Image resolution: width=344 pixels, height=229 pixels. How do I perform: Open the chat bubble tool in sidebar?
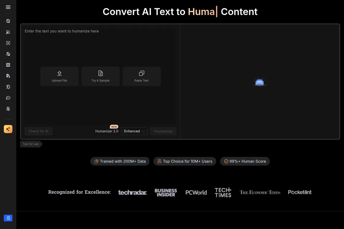click(8, 98)
